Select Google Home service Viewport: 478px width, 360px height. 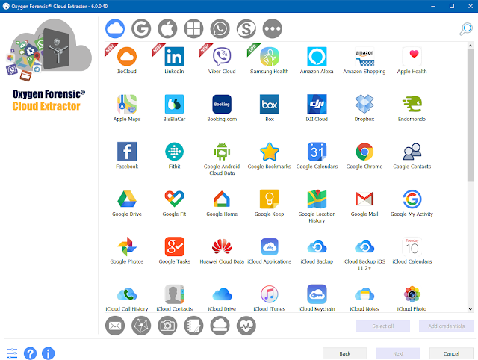coord(222,203)
